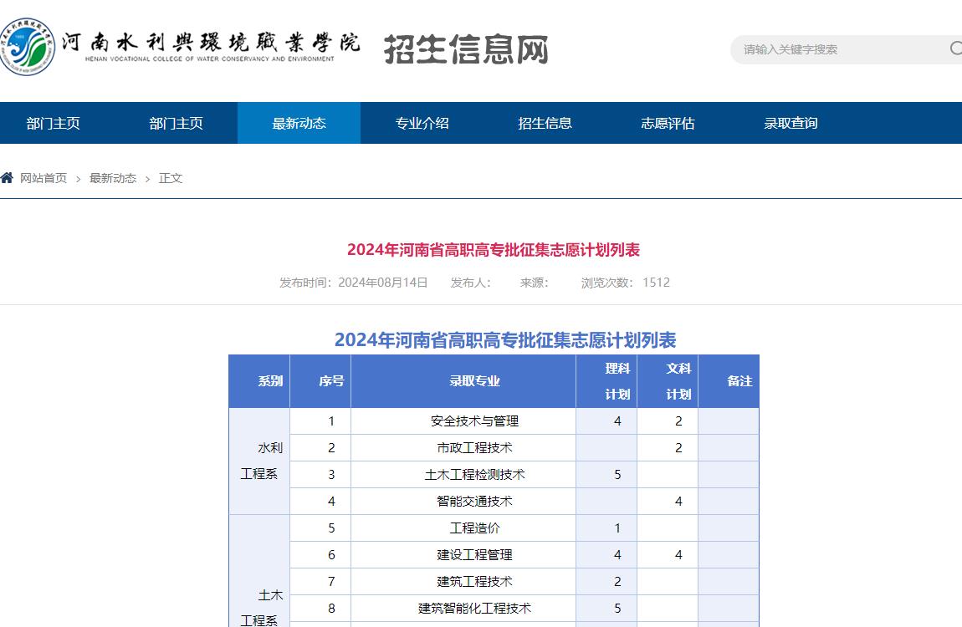Viewport: 962px width, 627px height.
Task: Click the home icon in breadcrumb
Action: click(8, 178)
